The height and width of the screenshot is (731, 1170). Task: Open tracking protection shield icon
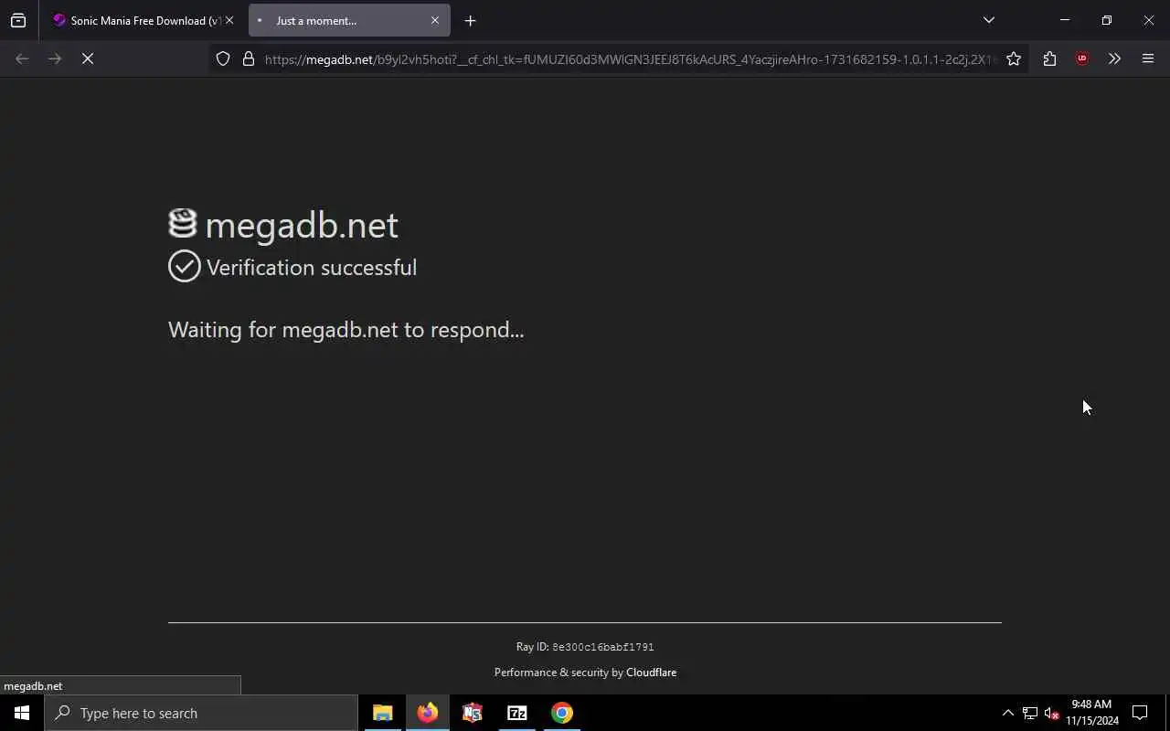coord(223,58)
